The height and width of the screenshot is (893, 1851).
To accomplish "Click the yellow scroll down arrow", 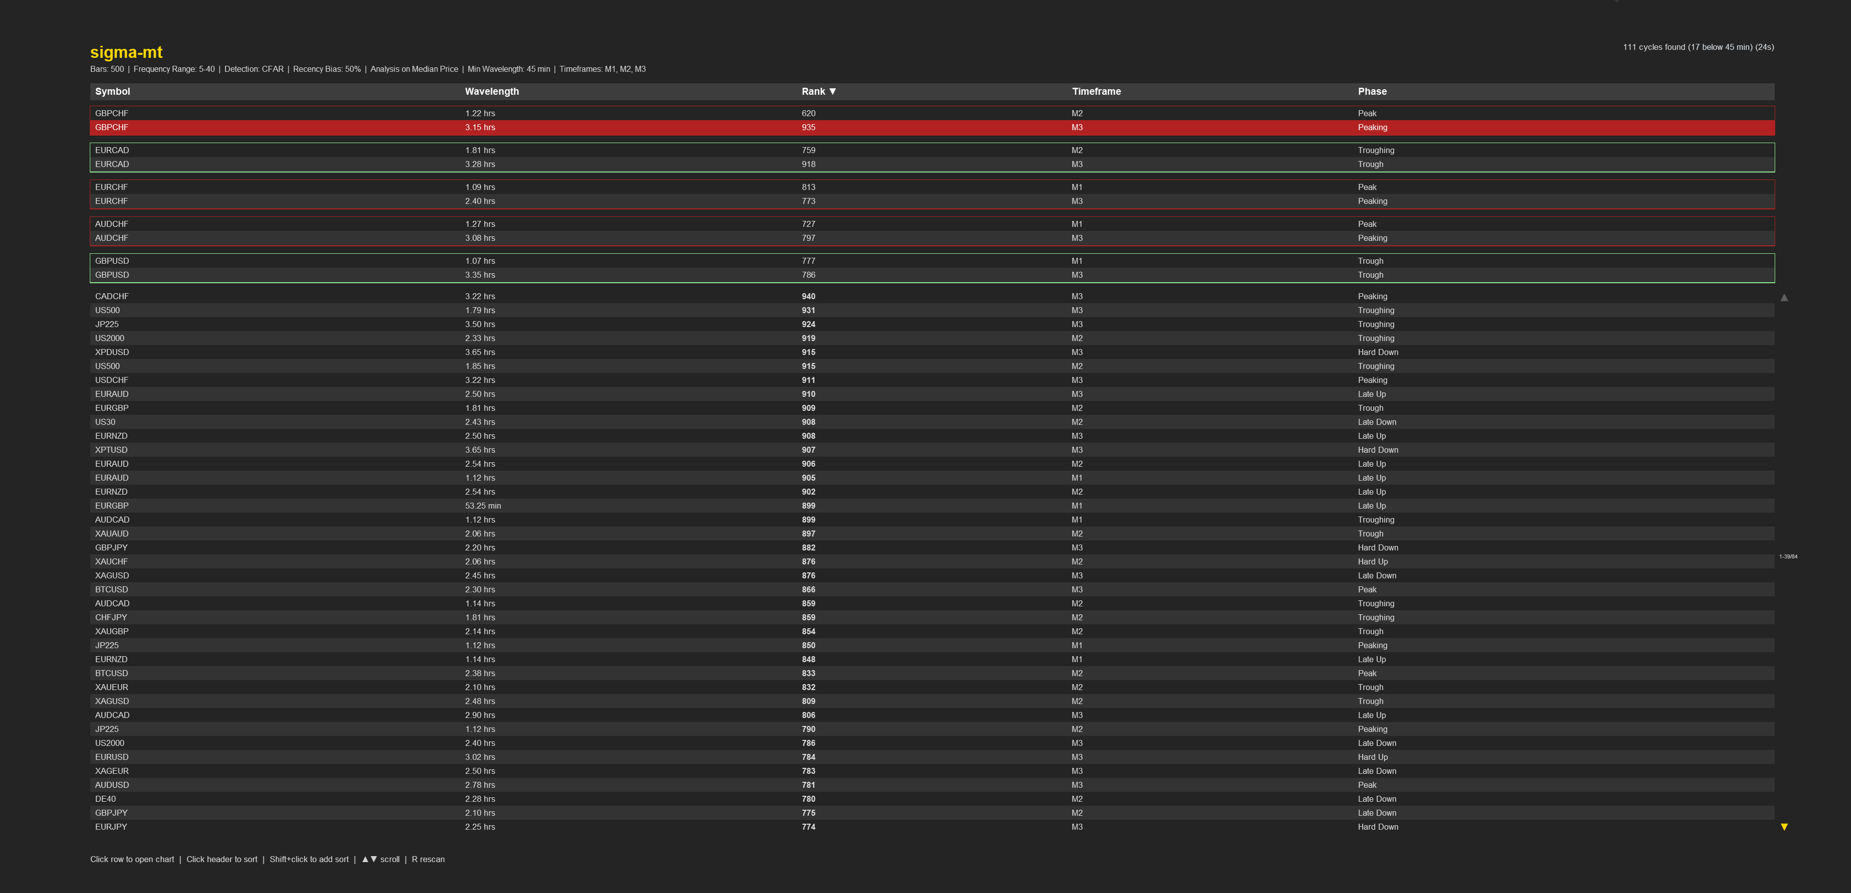I will [x=1784, y=827].
